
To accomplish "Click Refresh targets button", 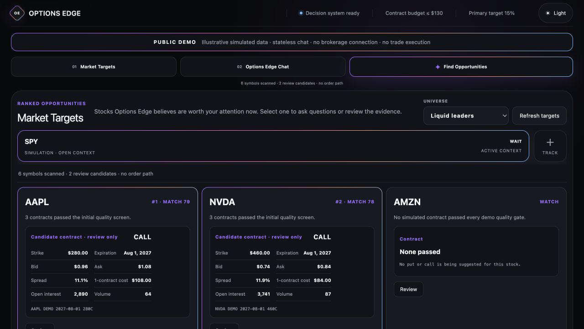I will click(x=539, y=116).
